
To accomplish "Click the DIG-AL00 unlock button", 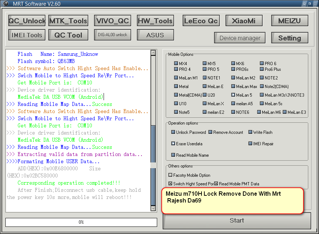I will 113,35.
